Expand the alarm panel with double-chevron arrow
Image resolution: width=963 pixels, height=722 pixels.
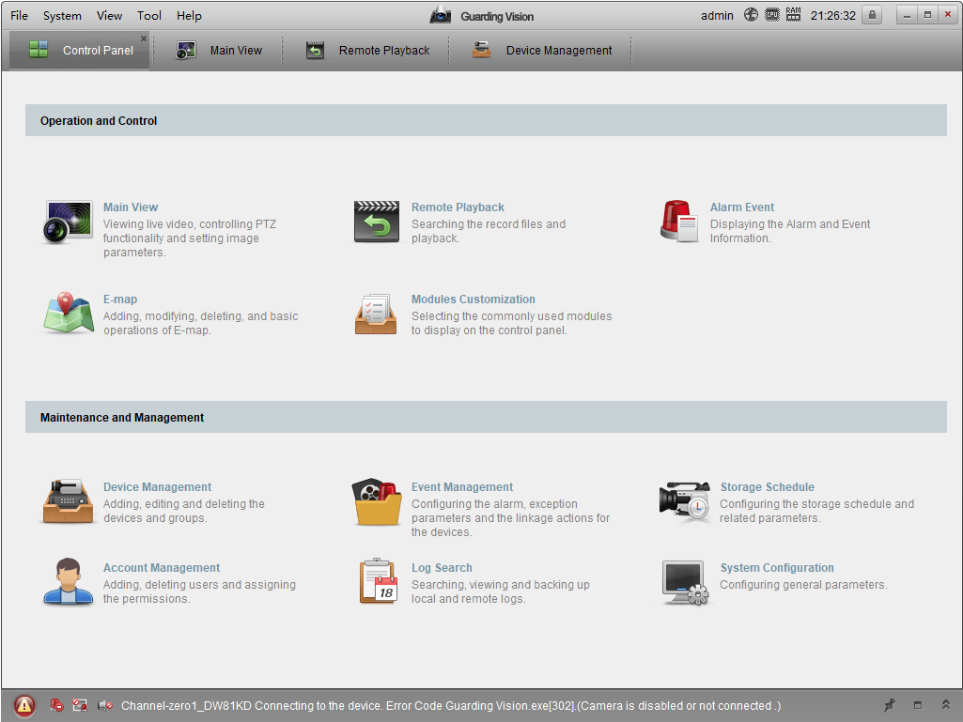(945, 705)
